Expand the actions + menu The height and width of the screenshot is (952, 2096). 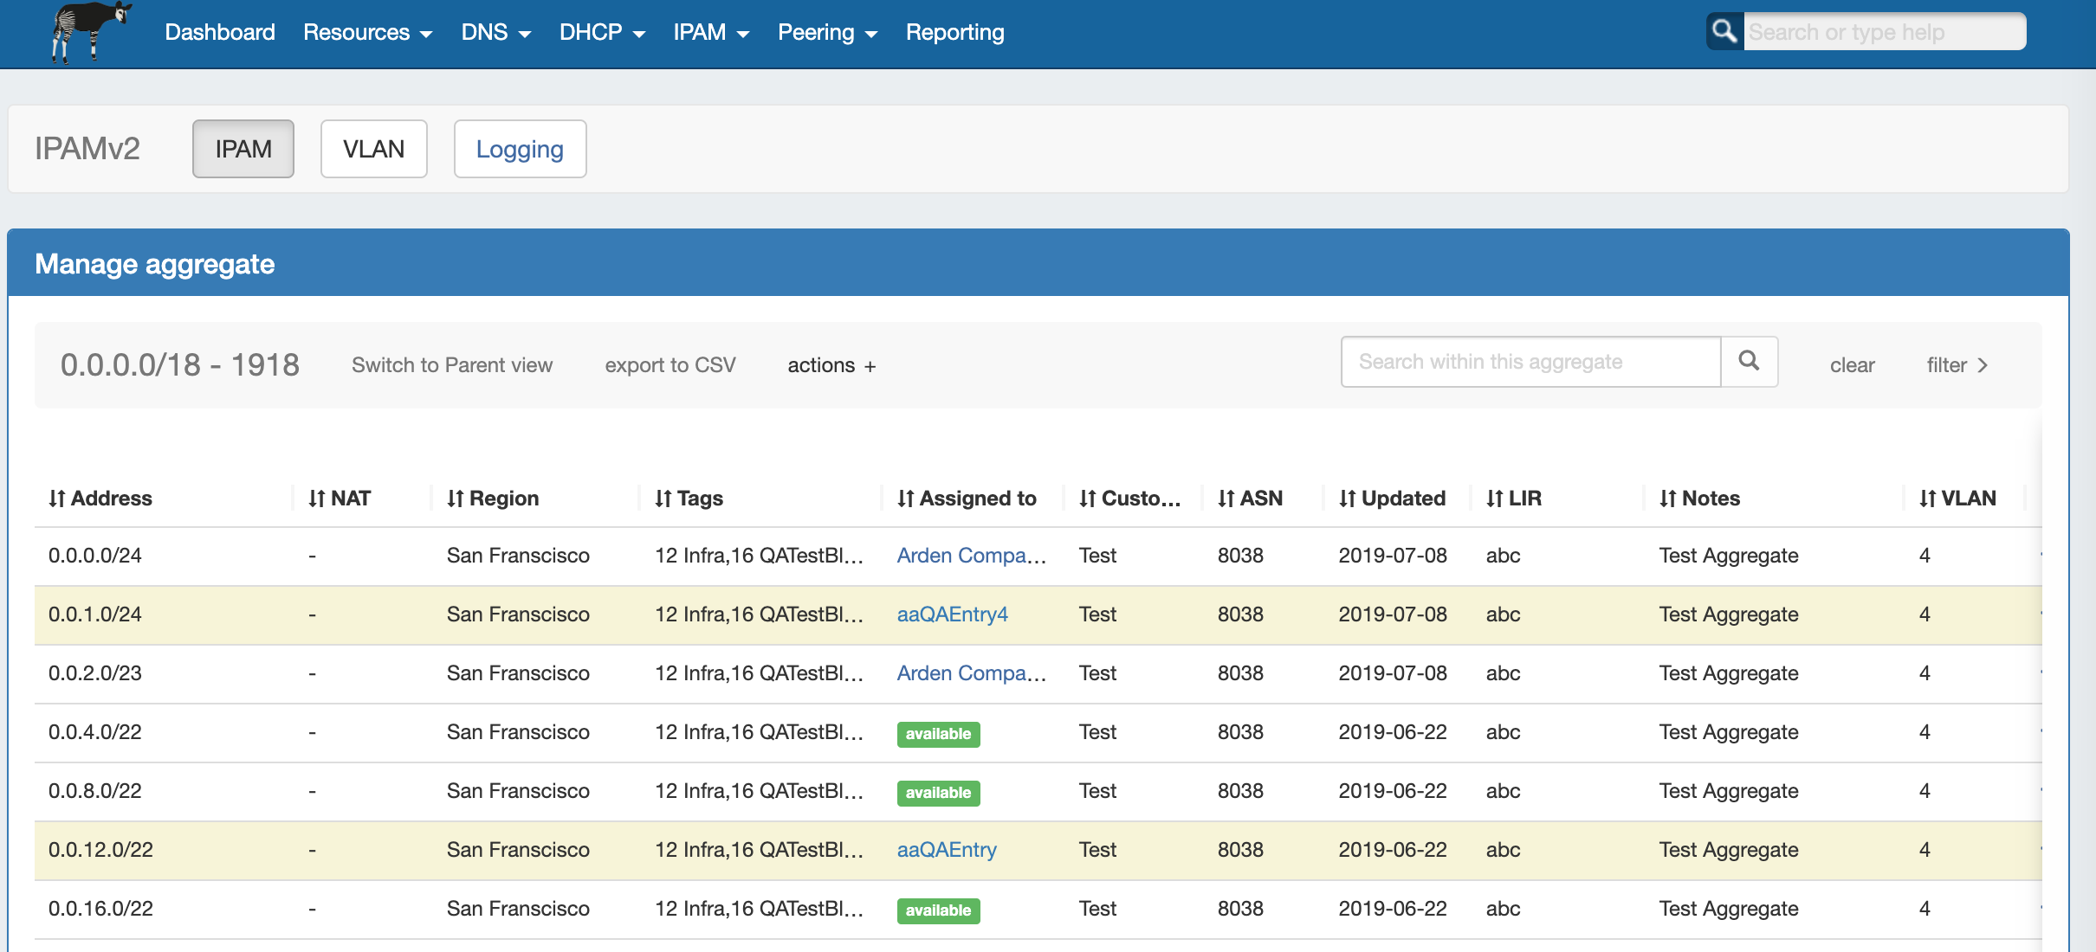pos(831,365)
